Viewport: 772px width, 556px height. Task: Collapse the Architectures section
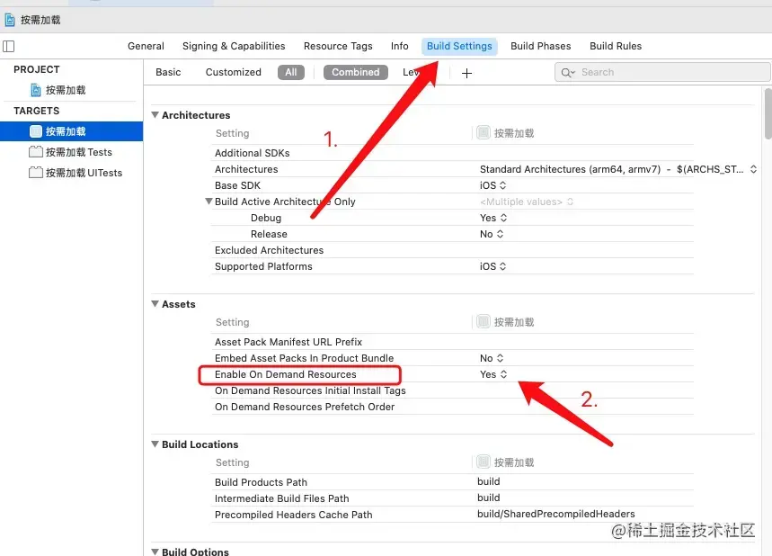(x=155, y=115)
